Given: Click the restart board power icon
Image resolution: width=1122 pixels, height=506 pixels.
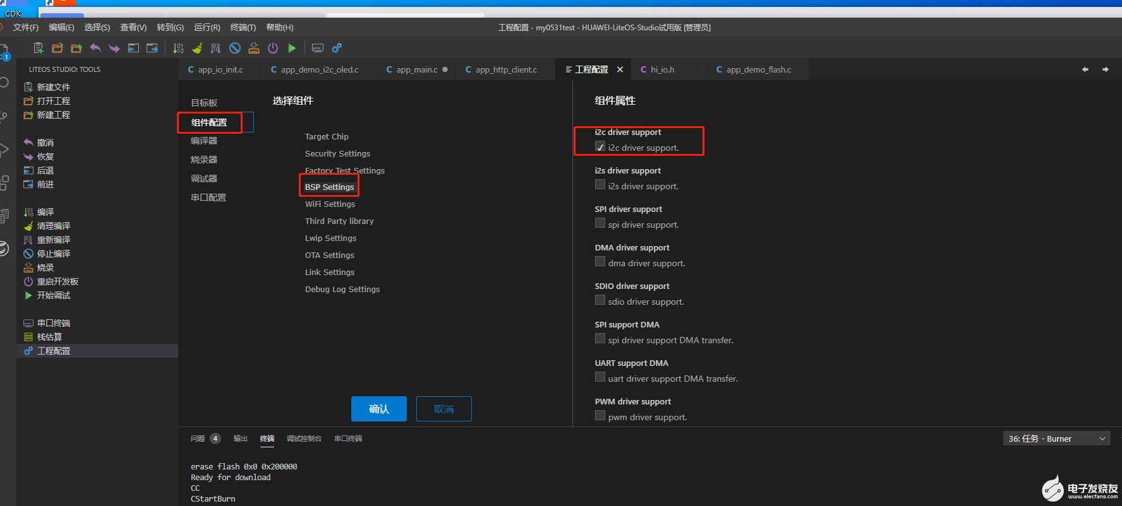Looking at the screenshot, I should pyautogui.click(x=273, y=48).
